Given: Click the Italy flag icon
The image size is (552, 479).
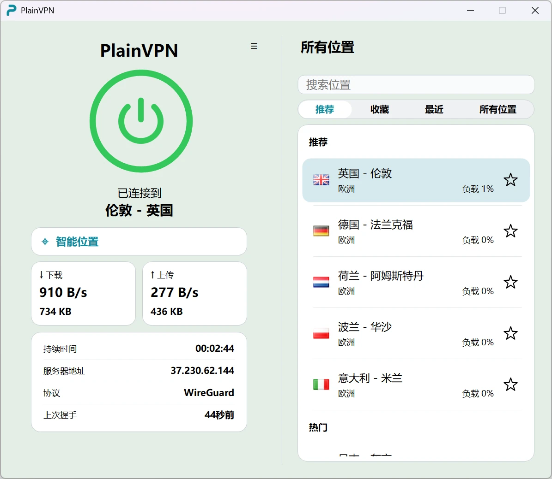Looking at the screenshot, I should [321, 384].
